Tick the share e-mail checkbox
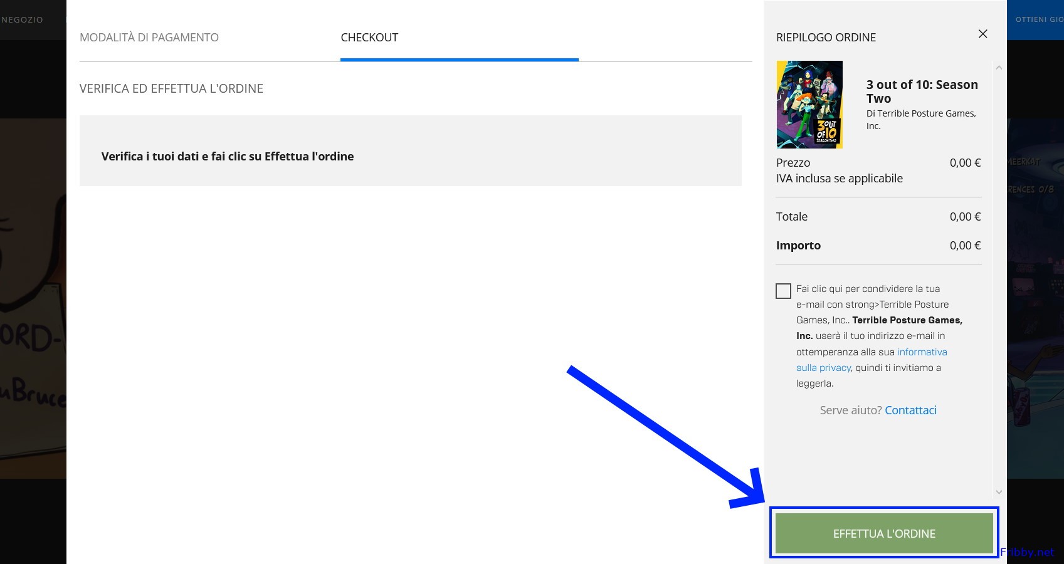This screenshot has height=564, width=1064. pos(783,291)
